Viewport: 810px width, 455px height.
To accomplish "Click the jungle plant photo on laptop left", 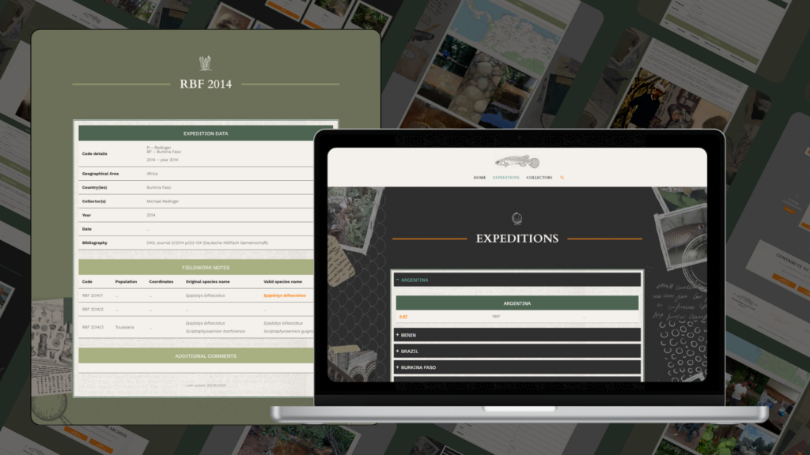I will coord(354,218).
